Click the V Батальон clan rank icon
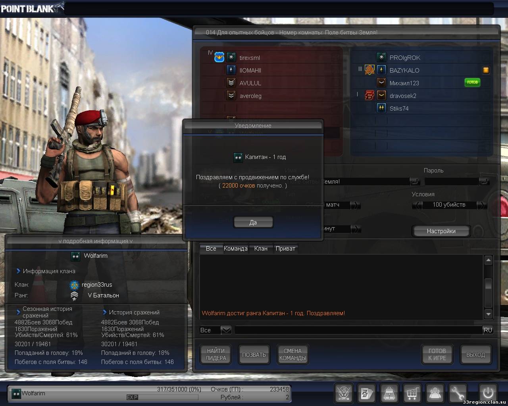The width and height of the screenshot is (508, 406). [x=74, y=296]
